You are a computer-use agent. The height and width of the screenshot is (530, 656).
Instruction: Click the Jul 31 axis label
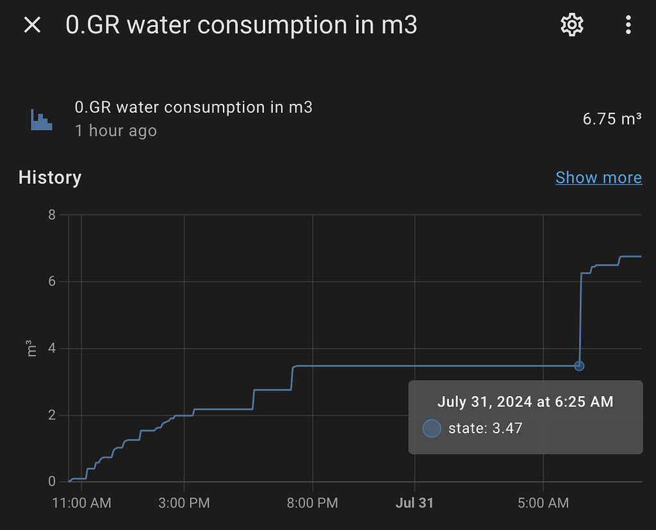click(414, 503)
